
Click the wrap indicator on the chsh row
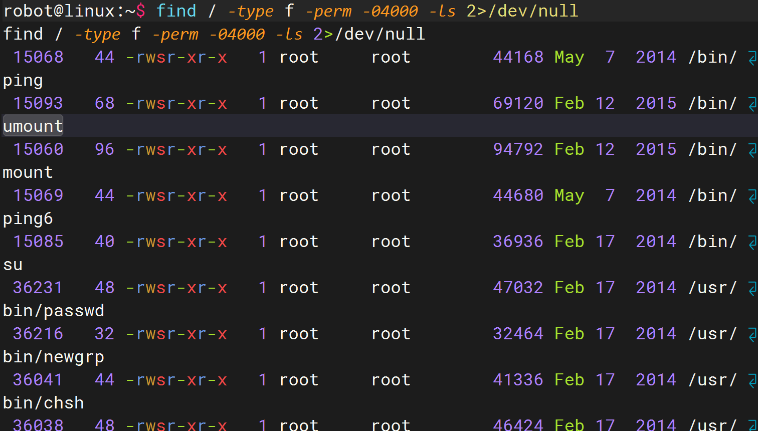[x=752, y=381]
